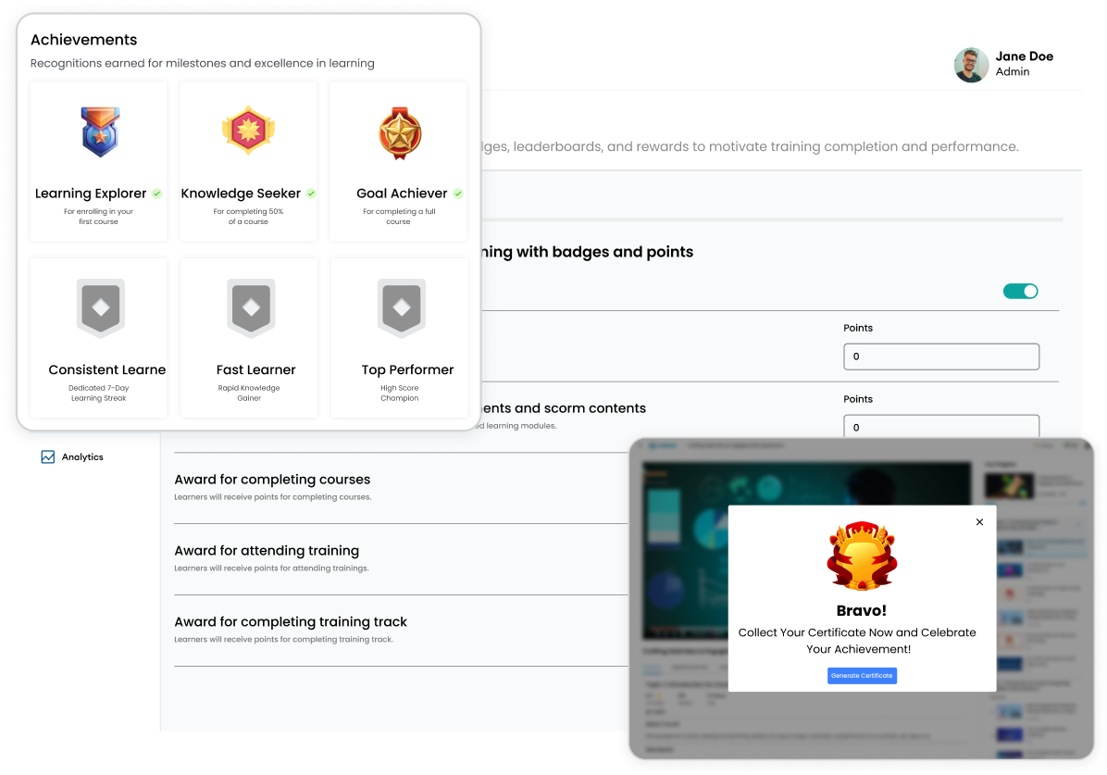Click the first Points input field

(940, 356)
